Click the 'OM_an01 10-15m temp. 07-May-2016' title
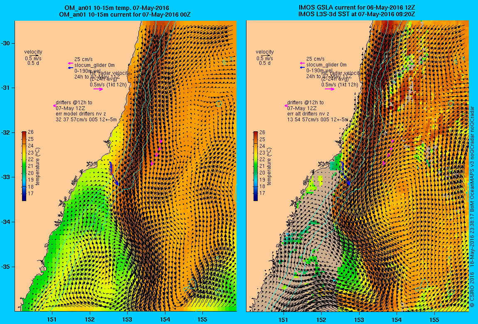 point(117,8)
